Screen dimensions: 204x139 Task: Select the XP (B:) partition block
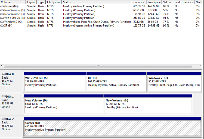point(116,82)
